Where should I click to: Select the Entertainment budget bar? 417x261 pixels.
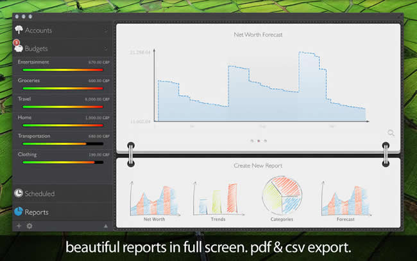click(x=62, y=69)
